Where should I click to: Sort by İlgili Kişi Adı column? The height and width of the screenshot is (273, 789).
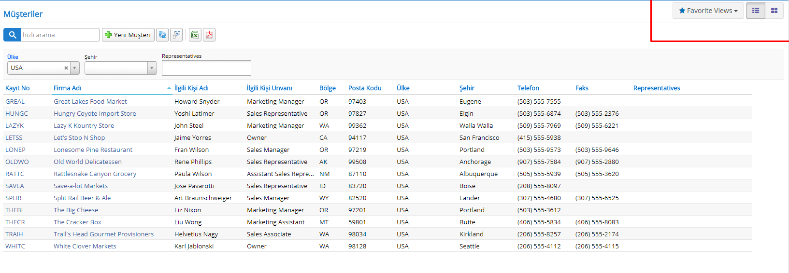[x=191, y=88]
